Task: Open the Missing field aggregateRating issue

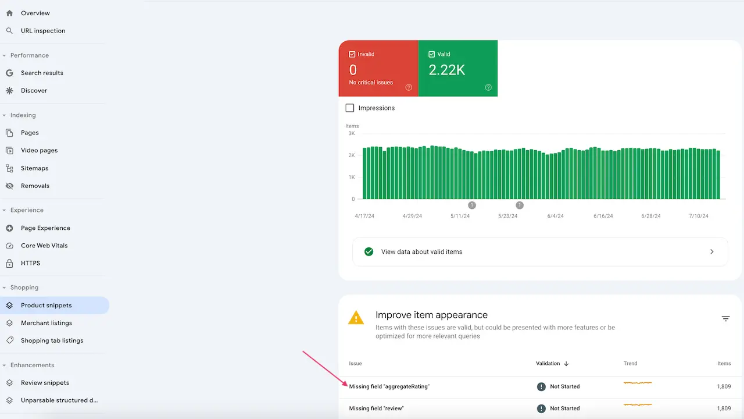Action: pos(388,386)
